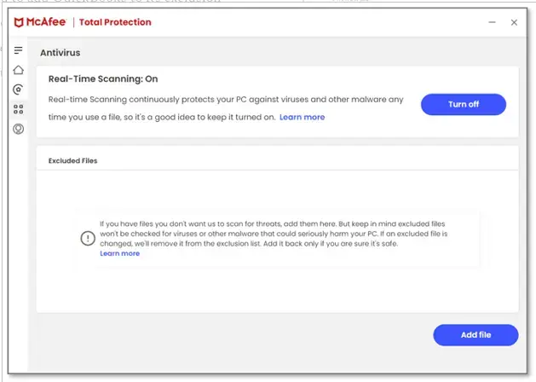The width and height of the screenshot is (536, 382).
Task: Minimize the McAfee window
Action: (492, 22)
